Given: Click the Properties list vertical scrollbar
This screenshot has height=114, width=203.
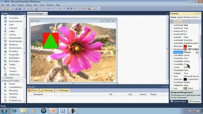Looking at the screenshot, I should tap(200, 47).
